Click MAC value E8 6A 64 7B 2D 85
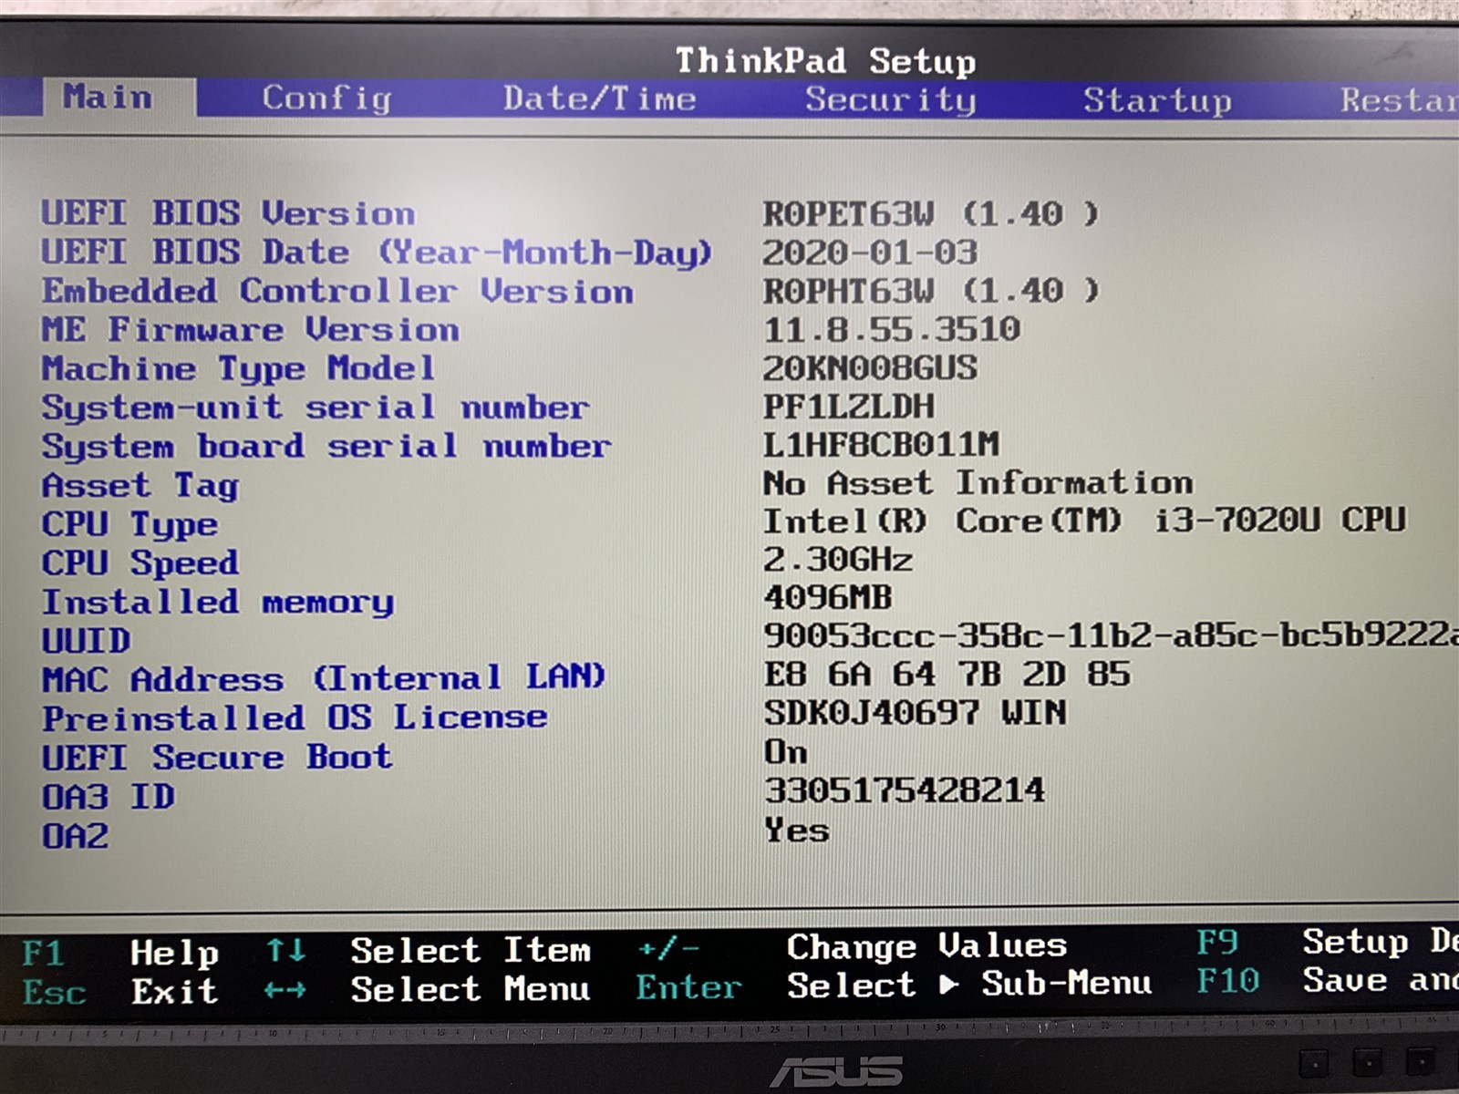 (x=947, y=675)
